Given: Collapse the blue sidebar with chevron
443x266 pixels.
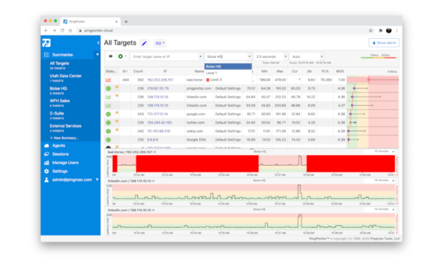Looking at the screenshot, I should tap(98, 43).
